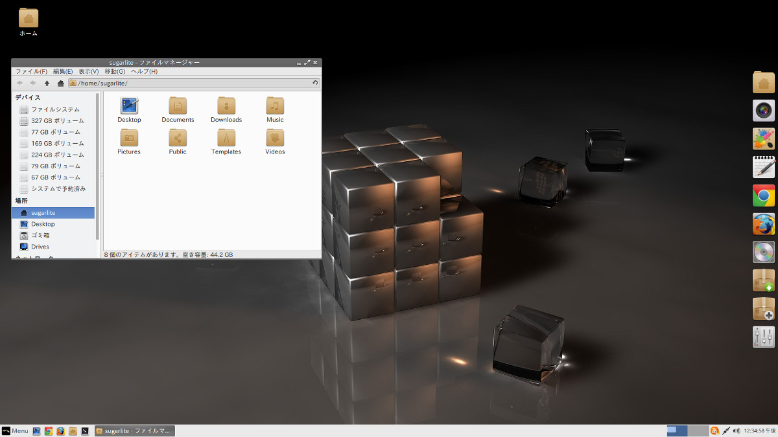Select the Music folder icon

[x=275, y=106]
